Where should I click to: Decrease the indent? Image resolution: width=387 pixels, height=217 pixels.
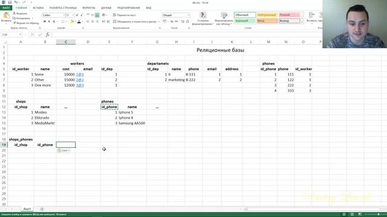pyautogui.click(x=103, y=22)
